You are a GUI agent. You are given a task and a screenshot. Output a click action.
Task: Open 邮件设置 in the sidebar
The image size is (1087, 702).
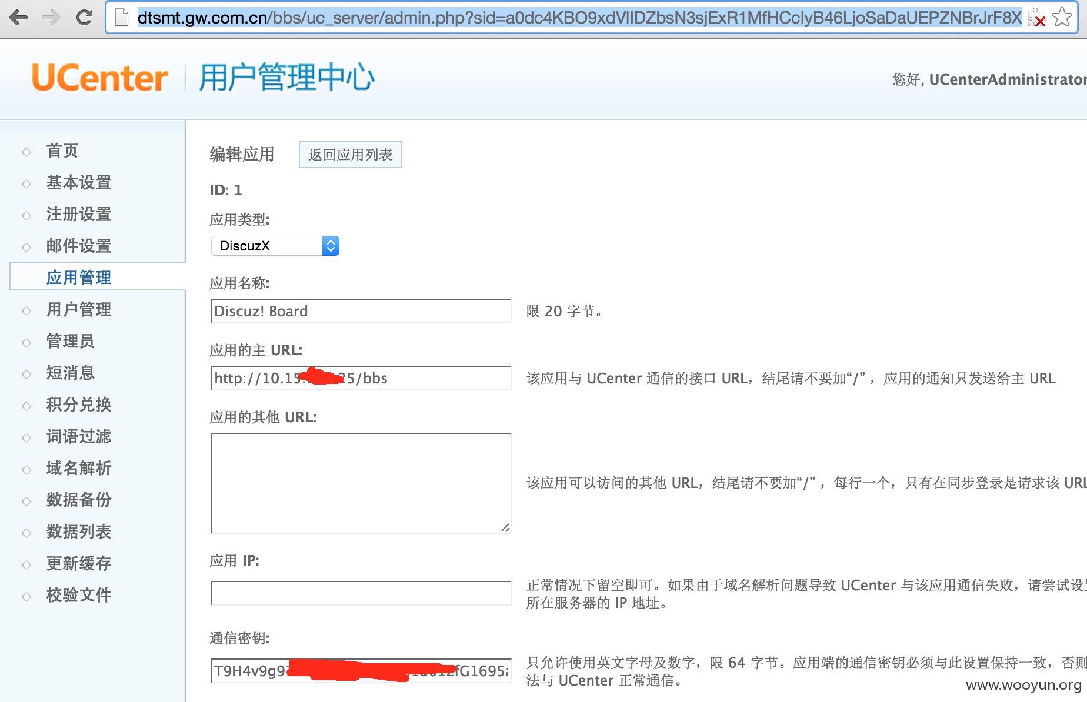[79, 246]
